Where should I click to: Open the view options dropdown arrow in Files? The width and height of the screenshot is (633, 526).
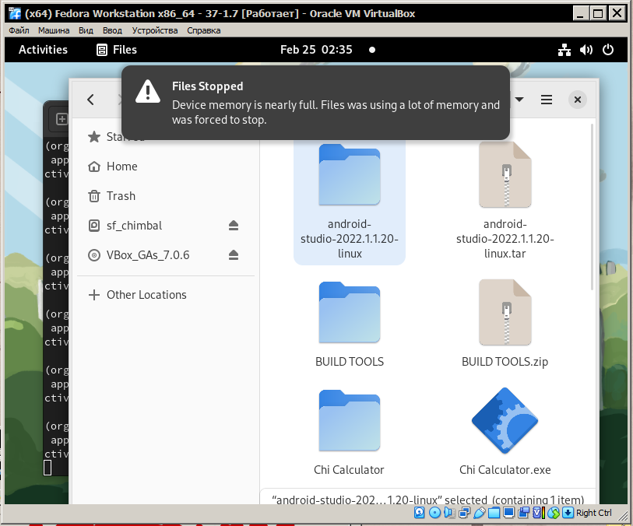(x=519, y=100)
